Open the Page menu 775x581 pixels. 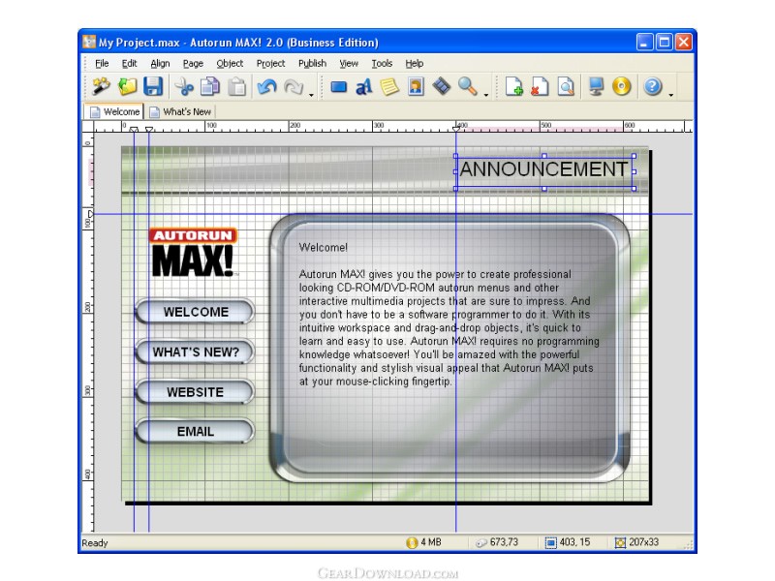[193, 64]
